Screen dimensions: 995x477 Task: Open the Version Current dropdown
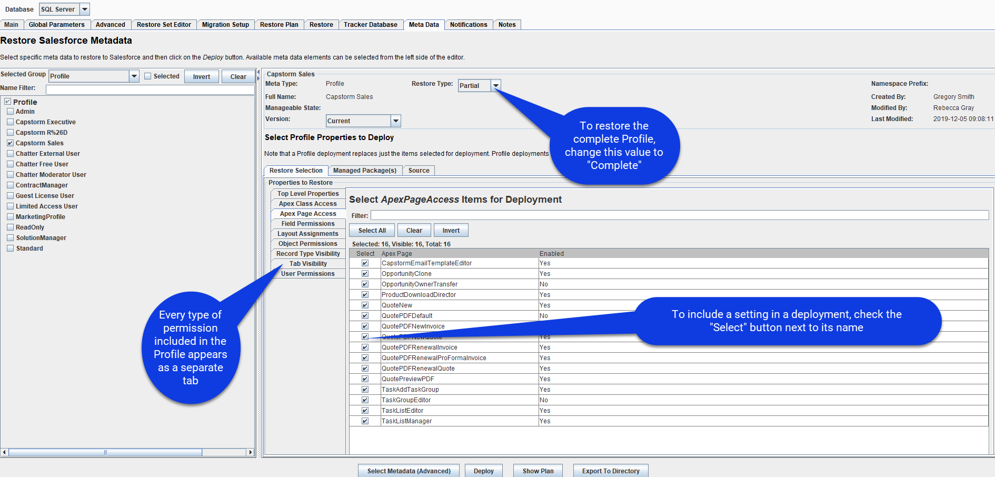coord(396,121)
